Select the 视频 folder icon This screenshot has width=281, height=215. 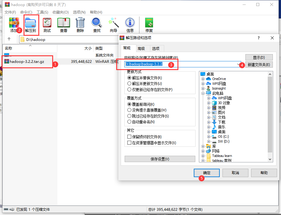[x=214, y=108]
